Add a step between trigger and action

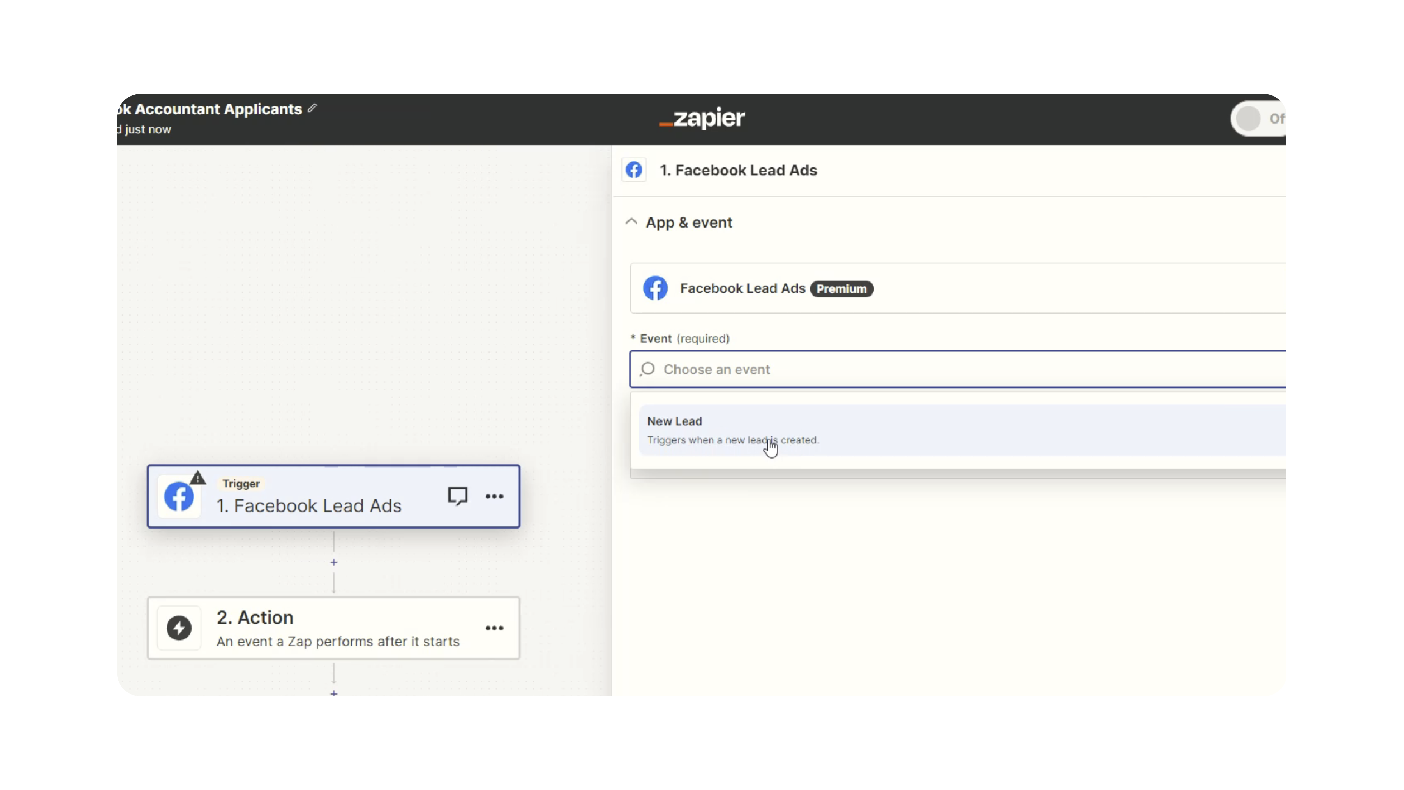click(x=334, y=562)
